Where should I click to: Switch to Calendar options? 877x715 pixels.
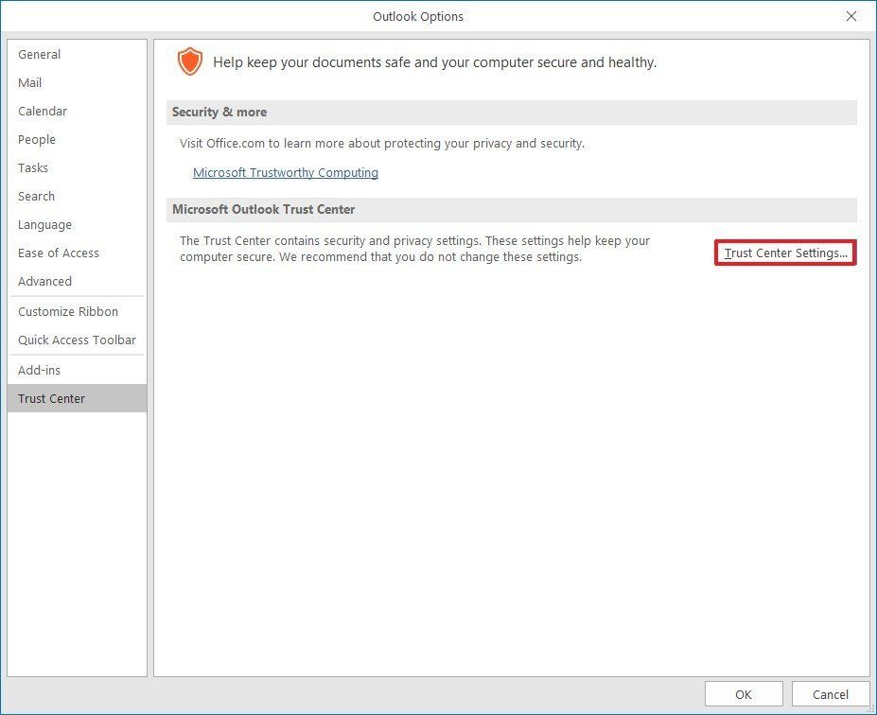pos(43,111)
